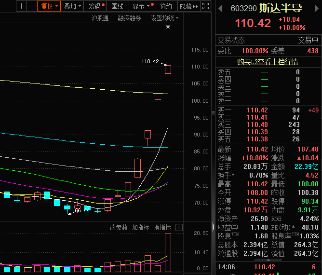Click 买一 price 110.42
322x275 pixels.
click(x=257, y=110)
